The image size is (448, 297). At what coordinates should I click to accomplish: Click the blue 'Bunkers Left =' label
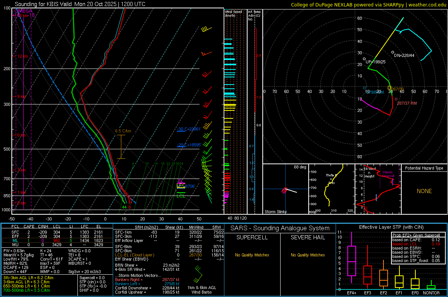tap(128, 284)
